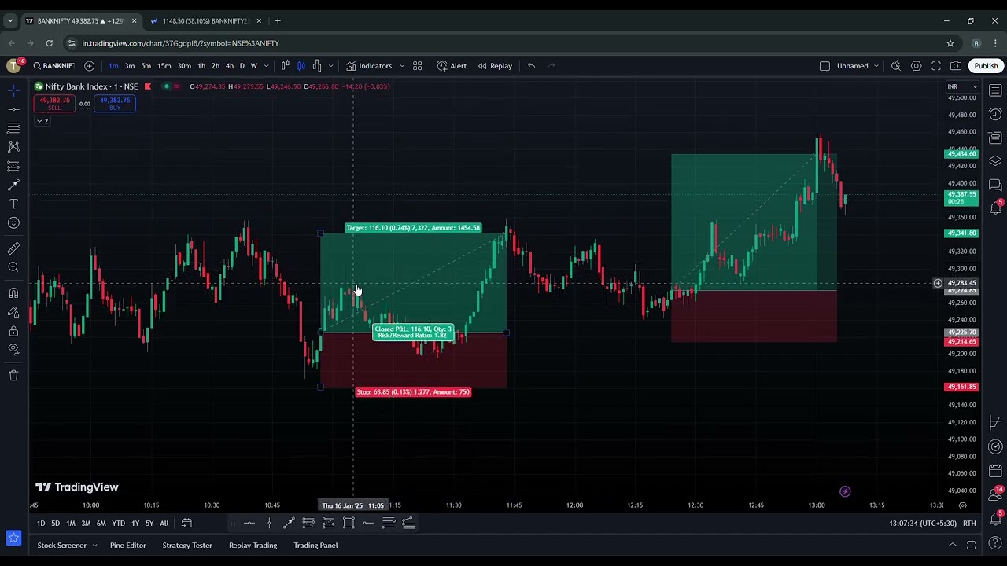Open chart settings hexagon icon
Viewport: 1007px width, 566px height.
tap(917, 66)
